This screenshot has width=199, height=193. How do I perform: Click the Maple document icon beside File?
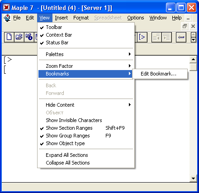(7, 18)
